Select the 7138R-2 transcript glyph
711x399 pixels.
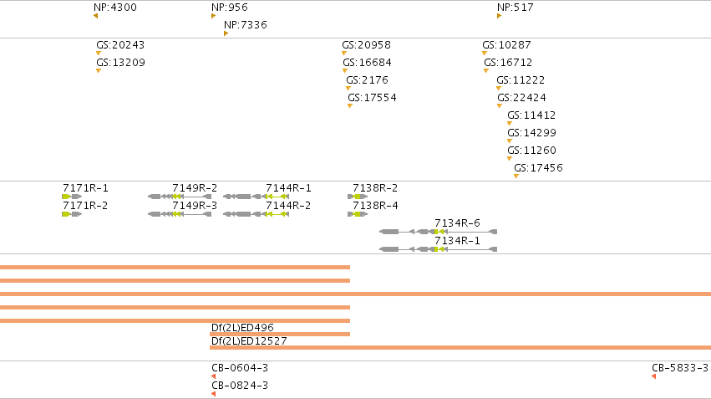point(358,197)
